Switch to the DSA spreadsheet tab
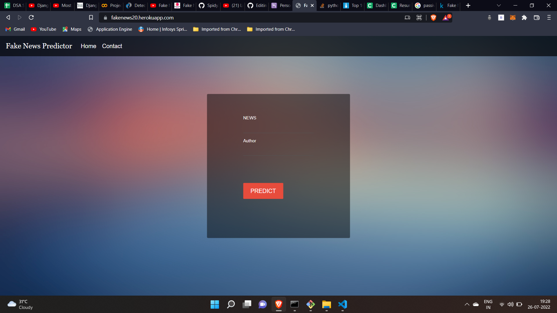 coord(14,6)
